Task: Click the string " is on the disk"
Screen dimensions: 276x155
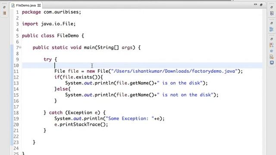Action: click(180, 83)
